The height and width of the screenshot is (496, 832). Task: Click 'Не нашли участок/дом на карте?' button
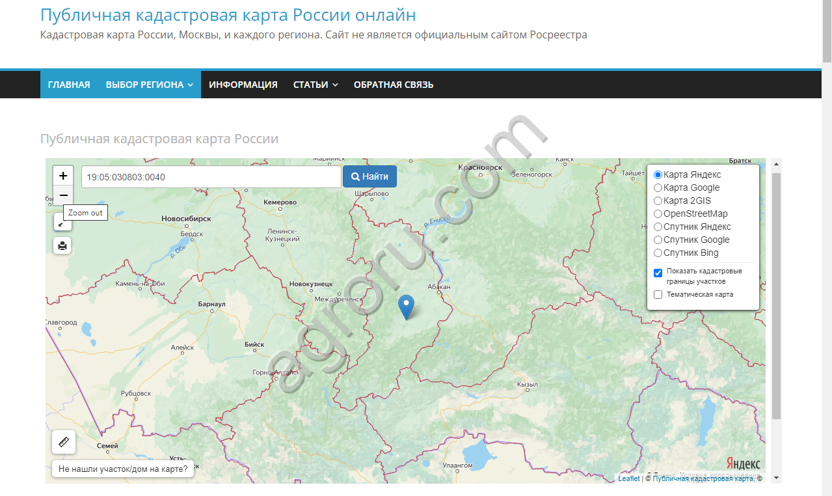[123, 469]
